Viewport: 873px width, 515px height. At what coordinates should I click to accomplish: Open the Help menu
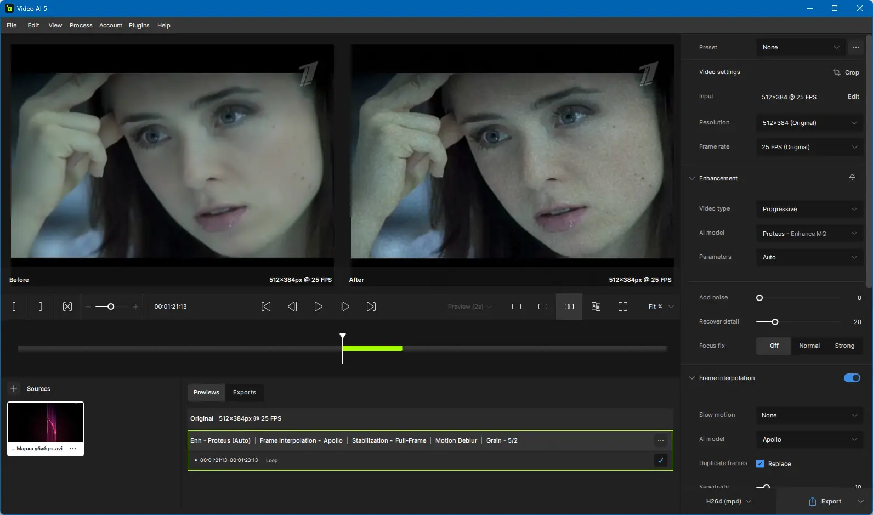[164, 25]
